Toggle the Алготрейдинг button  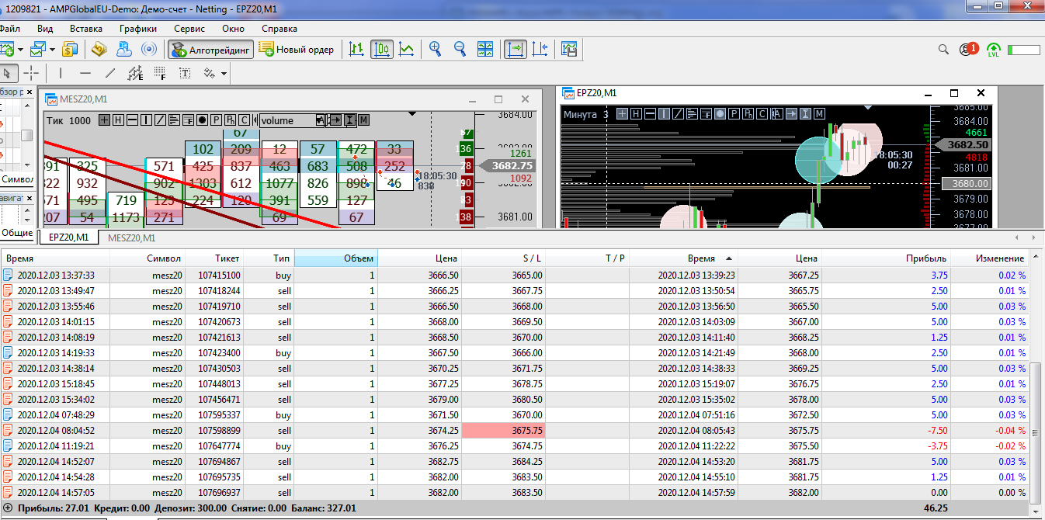click(211, 50)
